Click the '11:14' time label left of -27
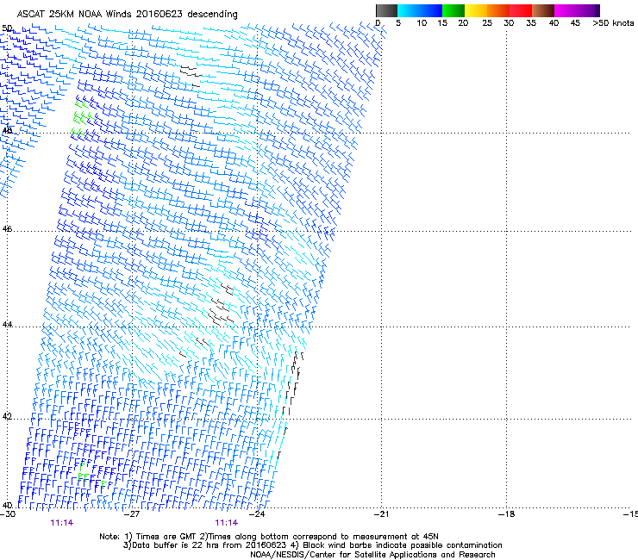The height and width of the screenshot is (560, 638). (62, 523)
